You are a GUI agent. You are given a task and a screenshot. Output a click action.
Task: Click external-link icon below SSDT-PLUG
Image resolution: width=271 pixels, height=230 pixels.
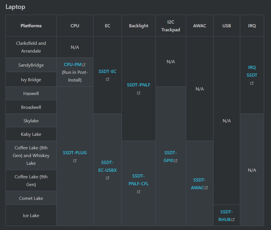click(x=75, y=161)
